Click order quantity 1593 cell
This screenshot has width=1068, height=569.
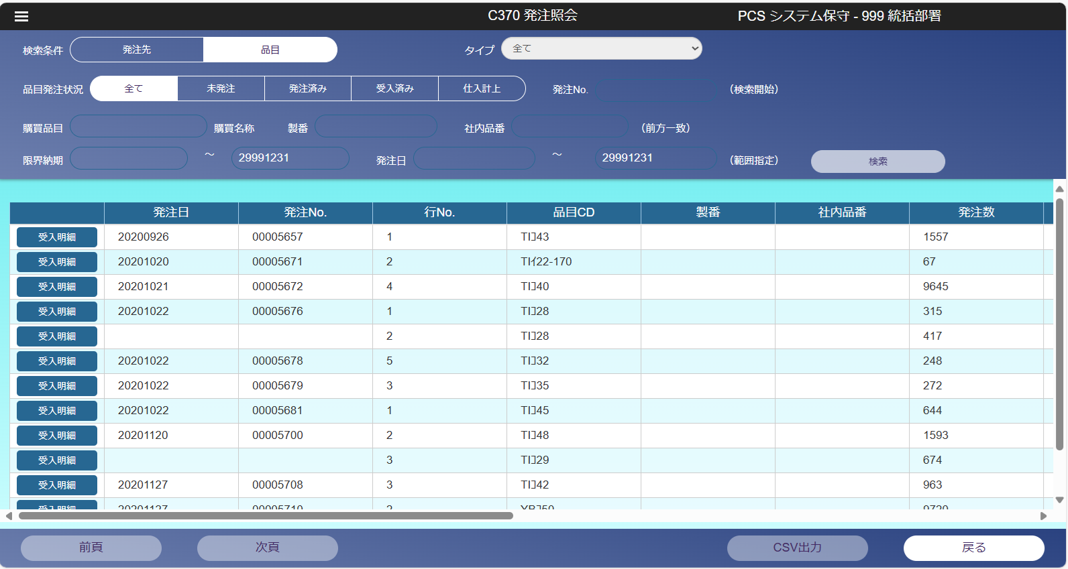pyautogui.click(x=976, y=436)
